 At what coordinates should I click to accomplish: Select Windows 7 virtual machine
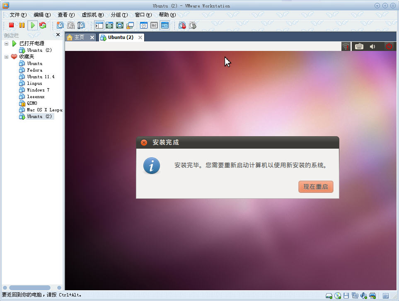pos(38,90)
